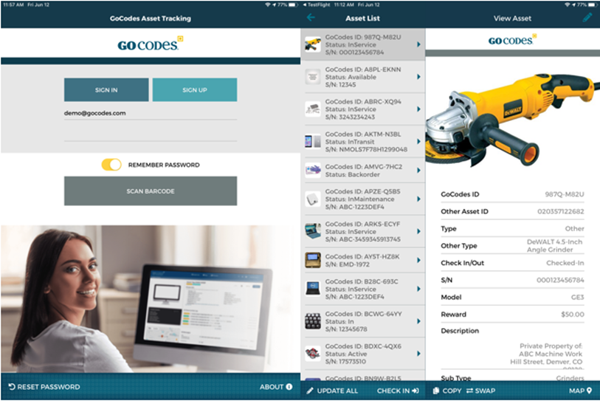Tap Reward value $50.00

click(x=573, y=314)
